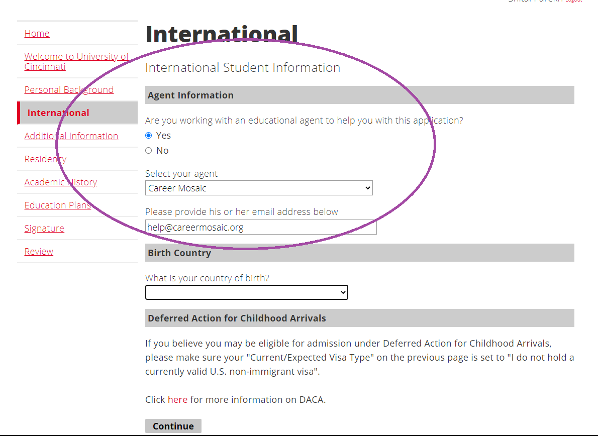Go to Education Plans section

click(x=58, y=205)
